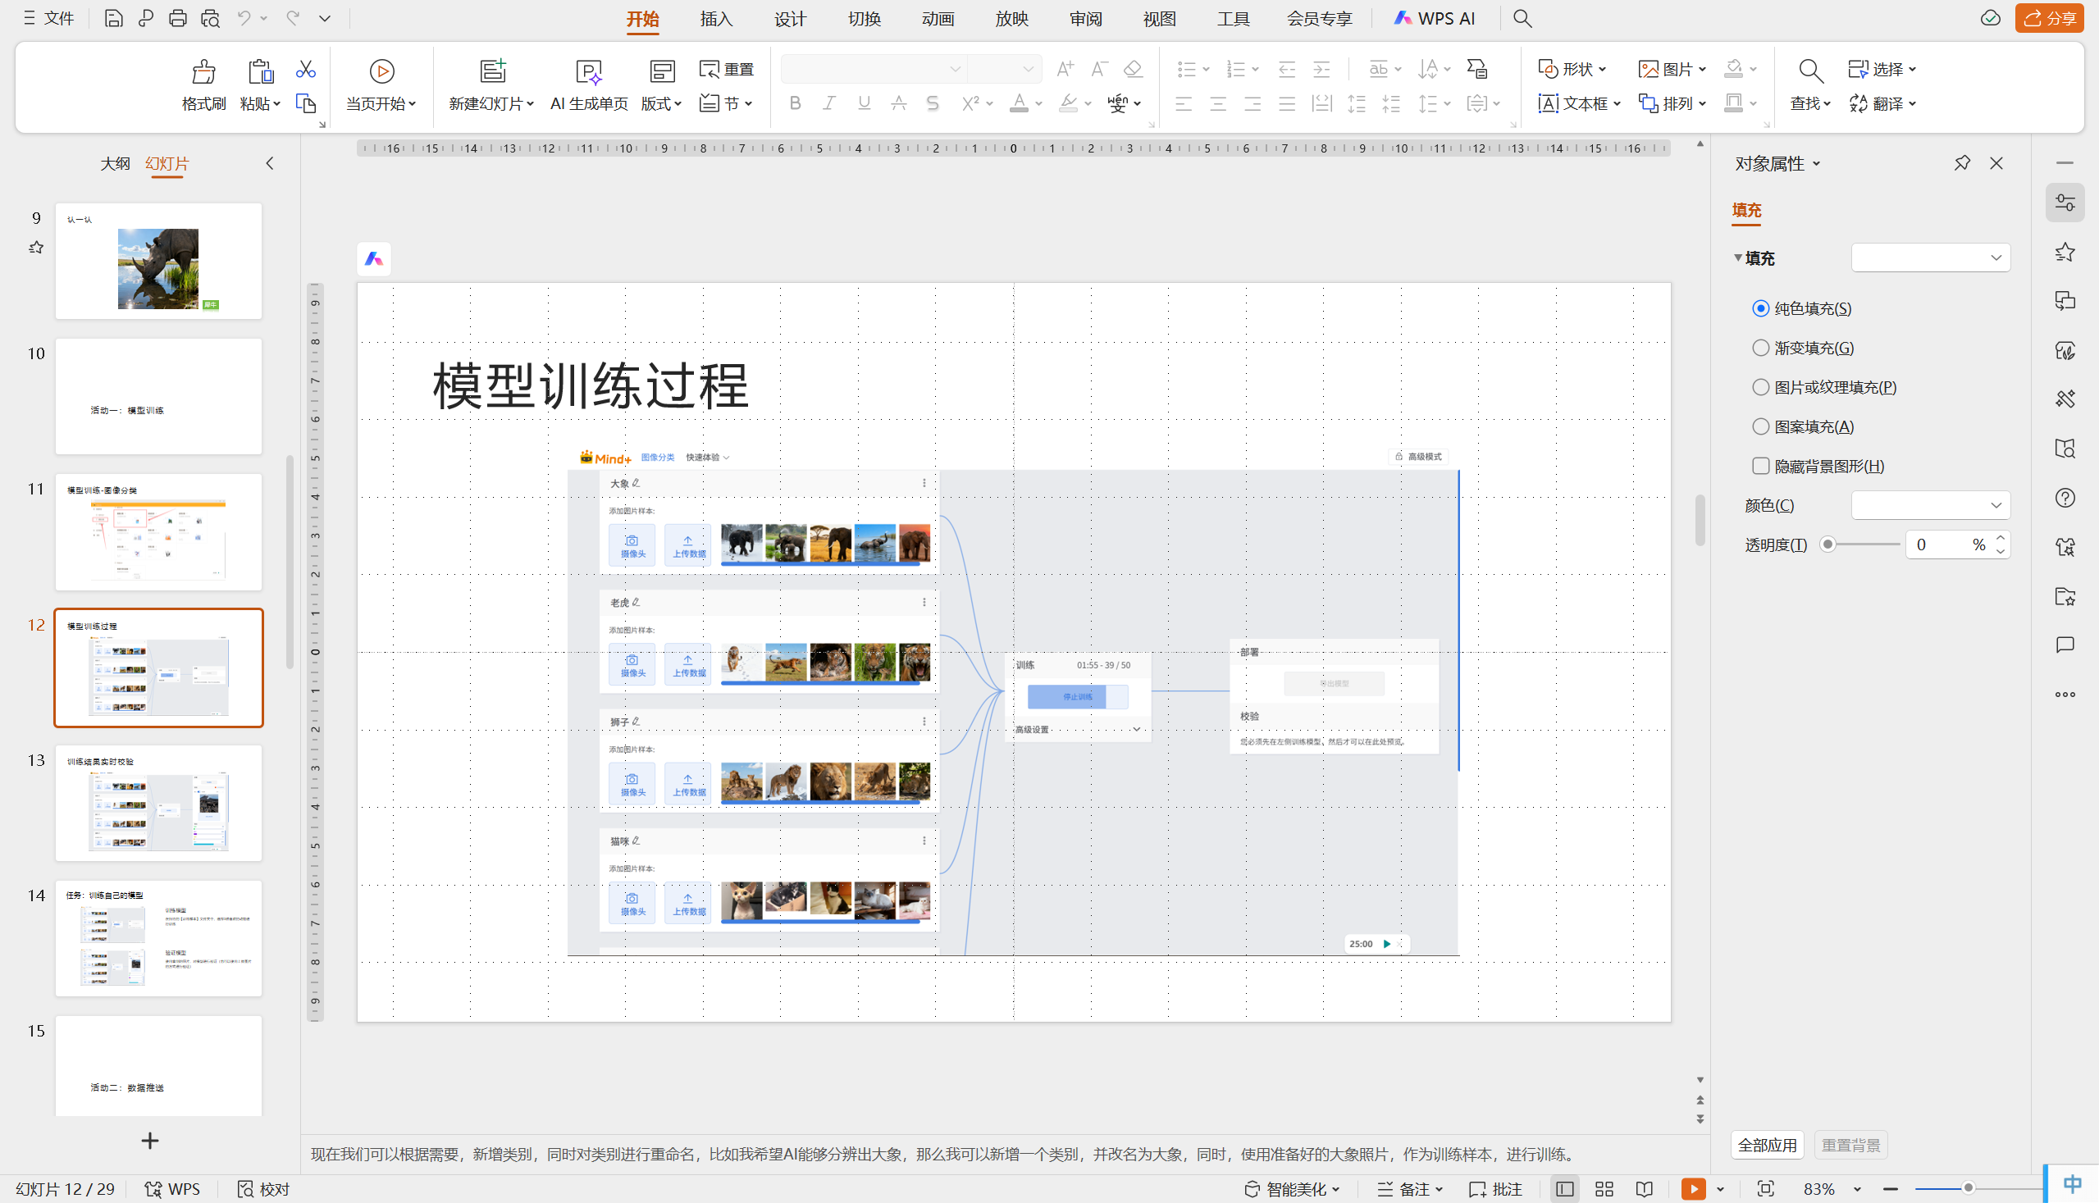Click AI generate single page icon
The image size is (2099, 1203).
588,72
